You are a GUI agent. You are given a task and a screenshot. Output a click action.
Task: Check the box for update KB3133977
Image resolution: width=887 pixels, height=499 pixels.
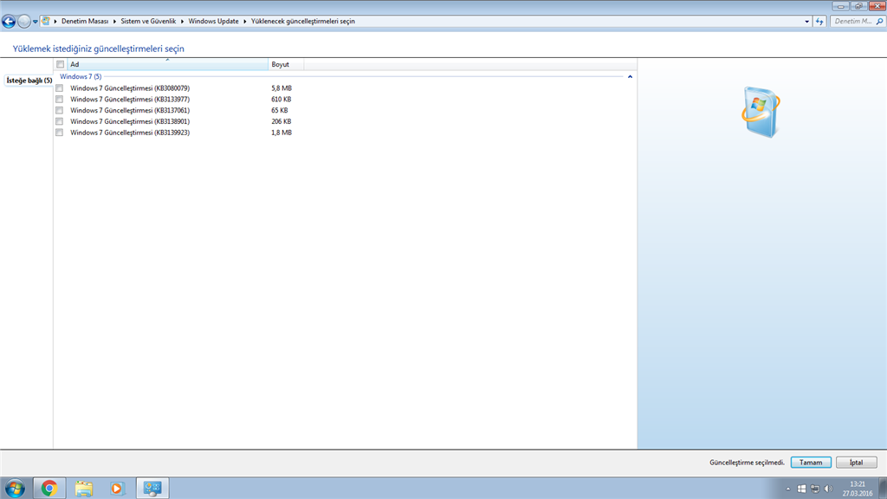60,100
